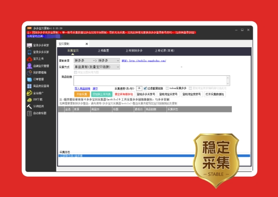Switch to the 上传记录(本地) tab
Viewport: 278px width, 197px height.
[165, 51]
